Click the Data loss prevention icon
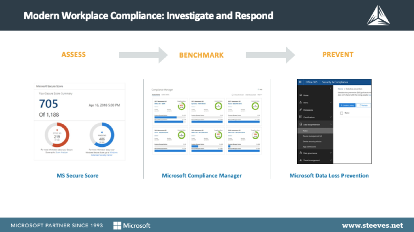 click(301, 124)
